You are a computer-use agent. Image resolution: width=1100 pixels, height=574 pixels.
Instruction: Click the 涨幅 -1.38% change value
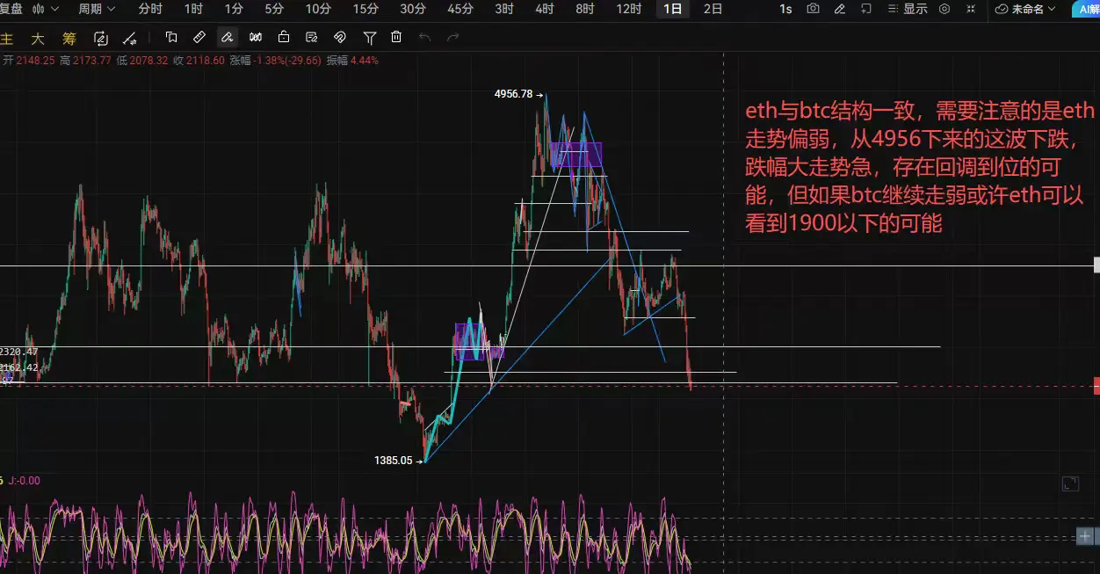[276, 61]
